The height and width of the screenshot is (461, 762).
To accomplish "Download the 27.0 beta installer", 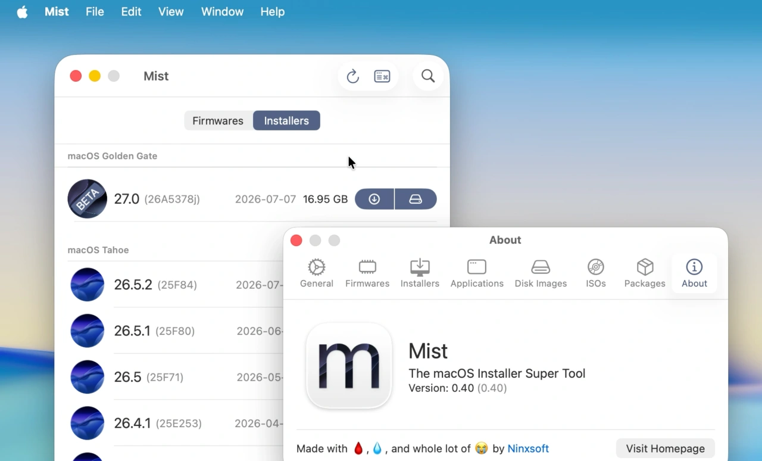I will tap(374, 200).
